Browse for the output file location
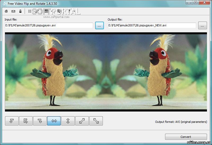The width and height of the screenshot is (212, 145). click(202, 26)
